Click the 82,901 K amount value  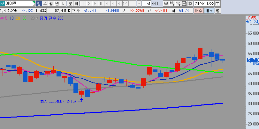pos(63,11)
